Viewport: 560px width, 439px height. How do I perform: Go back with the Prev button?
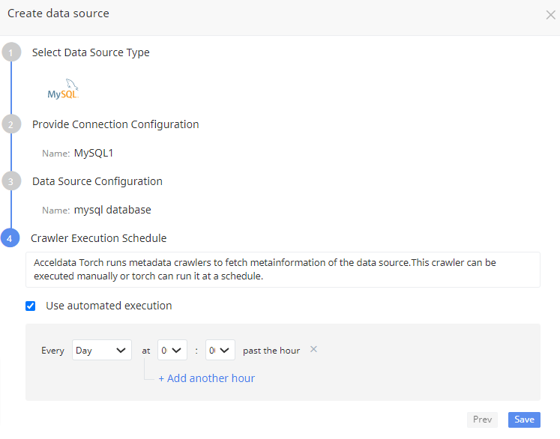pyautogui.click(x=482, y=420)
